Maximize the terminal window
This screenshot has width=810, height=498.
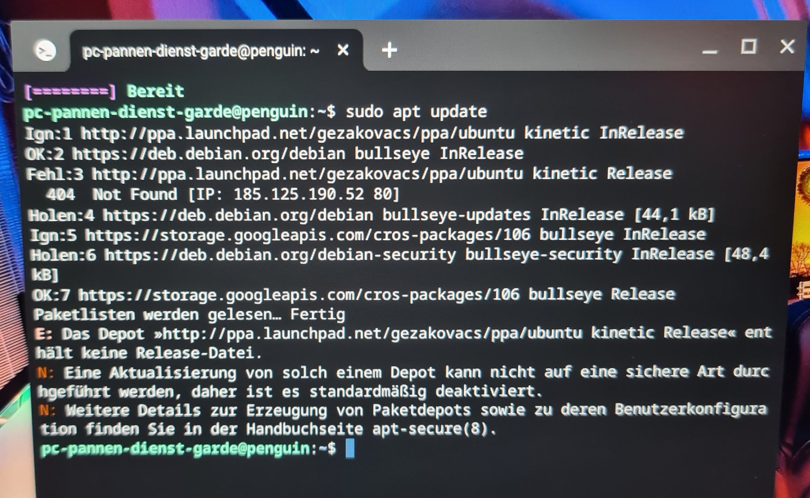[749, 46]
